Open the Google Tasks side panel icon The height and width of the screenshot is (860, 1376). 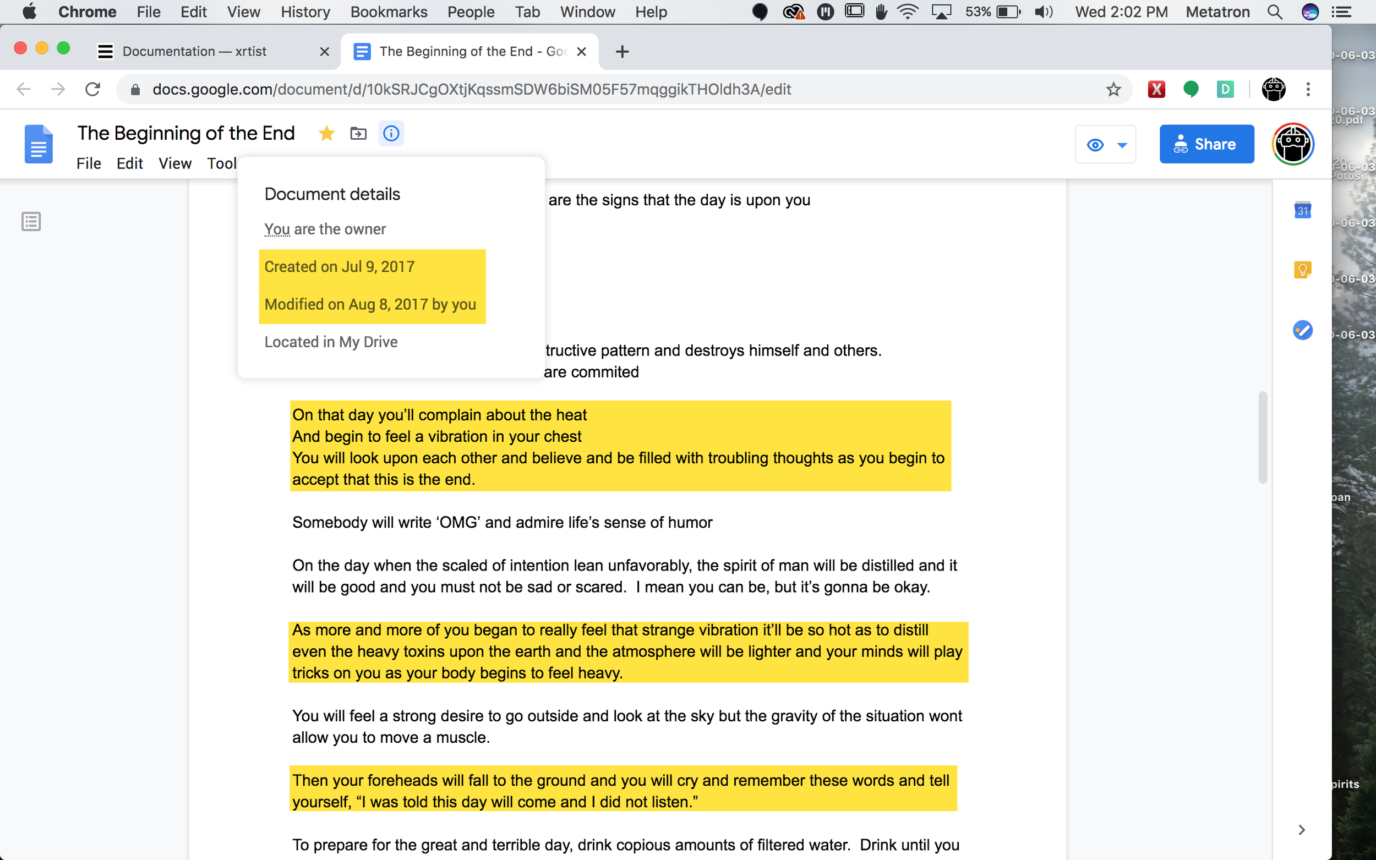[1302, 330]
